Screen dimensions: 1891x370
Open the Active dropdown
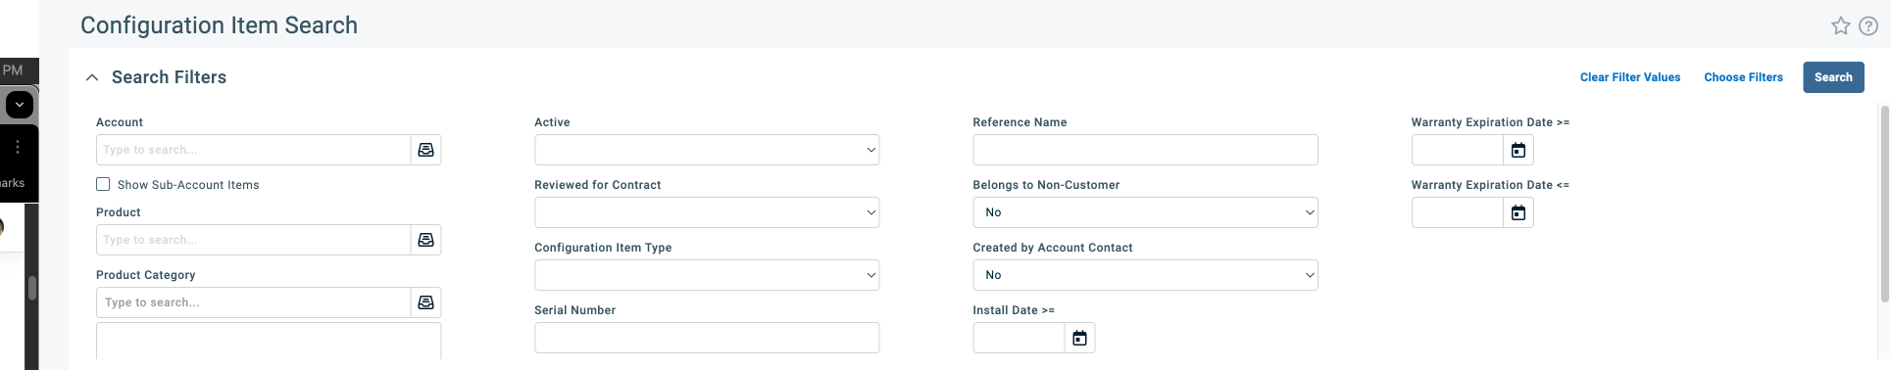707,150
